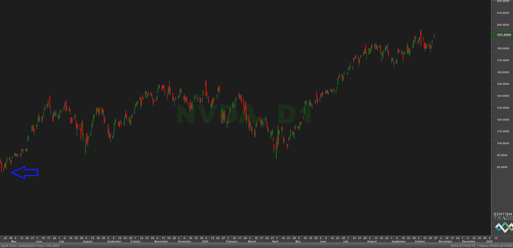The height and width of the screenshot is (248, 513).
Task: Select the current price tag "191.4900"
Action: click(x=504, y=35)
